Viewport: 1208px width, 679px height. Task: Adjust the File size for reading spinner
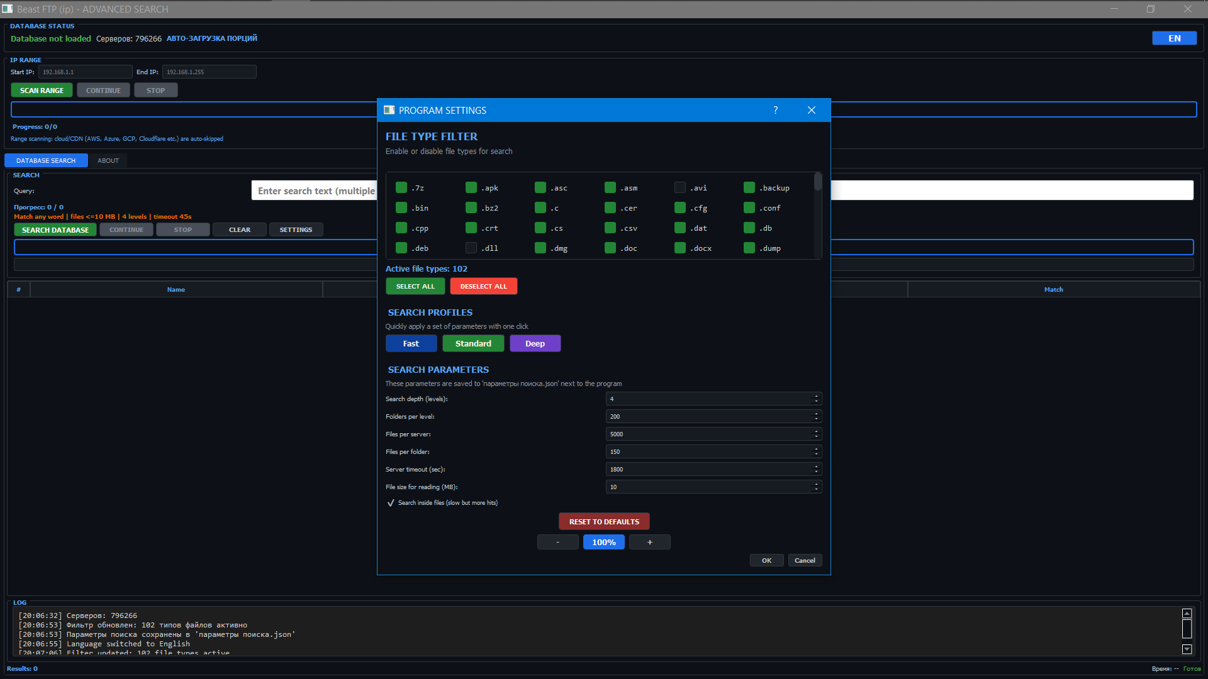tap(816, 487)
